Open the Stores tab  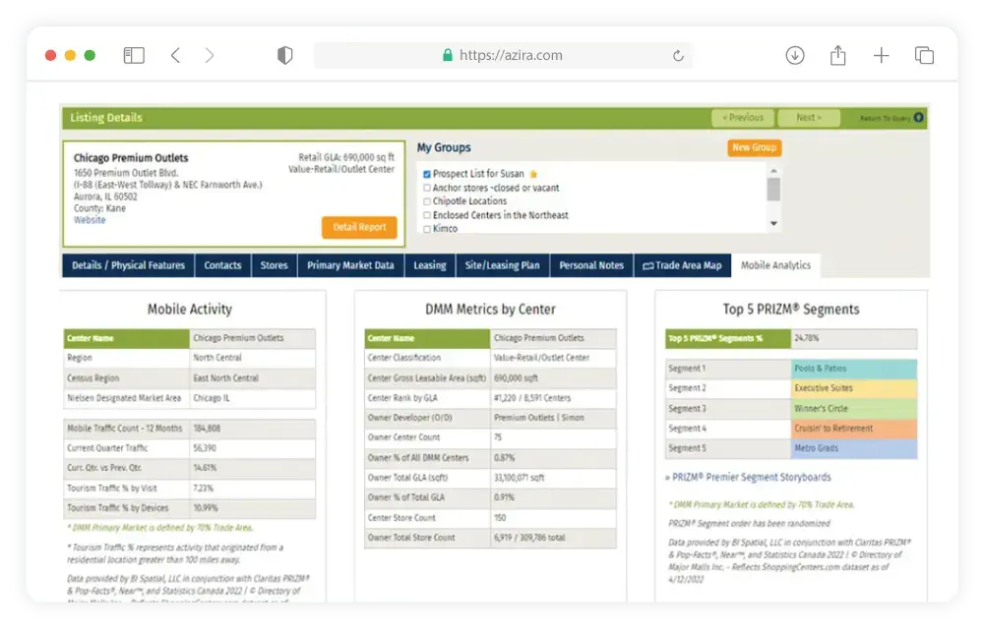tap(275, 265)
